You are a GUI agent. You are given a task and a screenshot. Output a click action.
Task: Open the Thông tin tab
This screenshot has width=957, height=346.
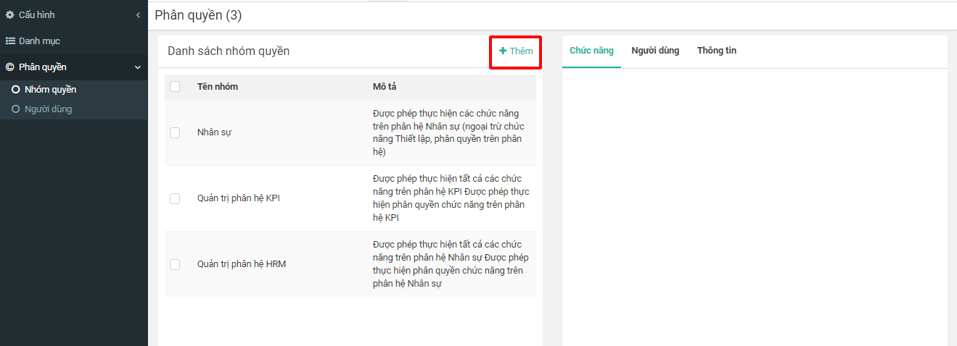[716, 51]
